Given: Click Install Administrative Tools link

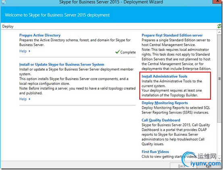Looking at the screenshot, I should click(165, 76).
